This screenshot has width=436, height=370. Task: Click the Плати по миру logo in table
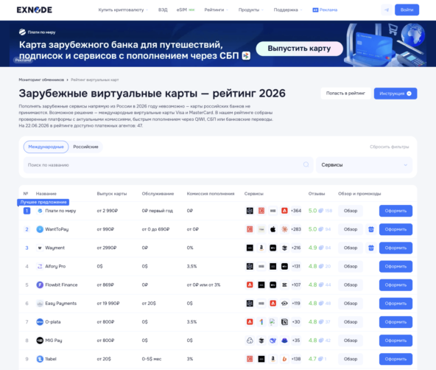(x=40, y=211)
